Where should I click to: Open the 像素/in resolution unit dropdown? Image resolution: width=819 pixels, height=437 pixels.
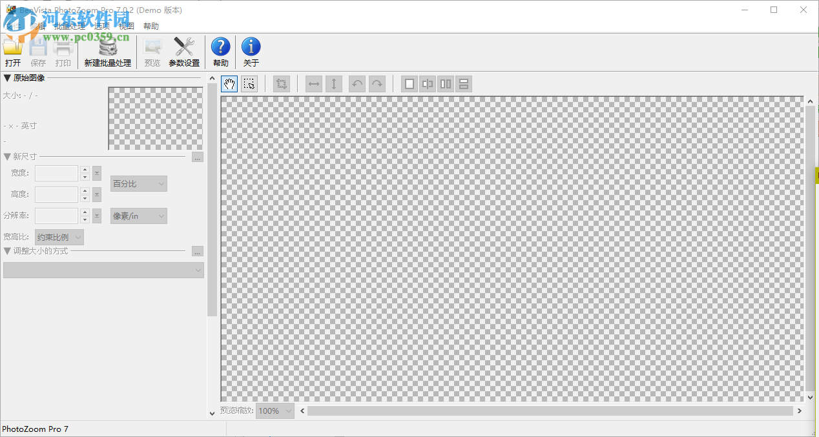138,216
